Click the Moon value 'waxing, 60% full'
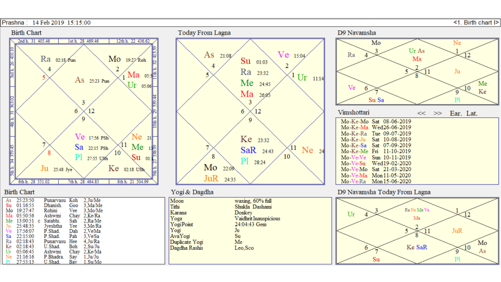 tap(253, 201)
